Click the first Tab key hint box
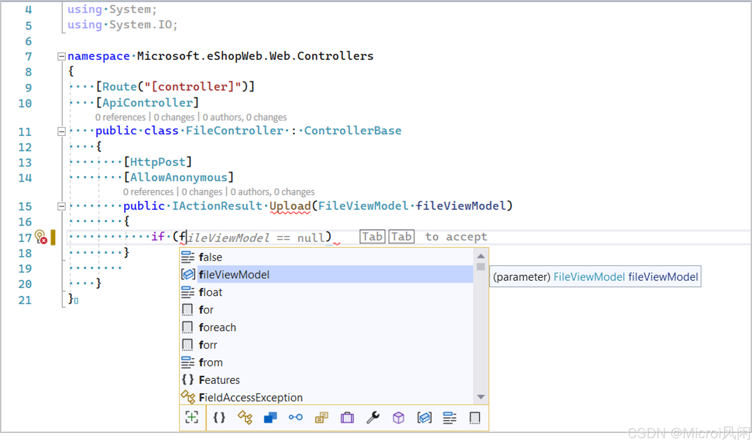The height and width of the screenshot is (446, 752). (372, 237)
